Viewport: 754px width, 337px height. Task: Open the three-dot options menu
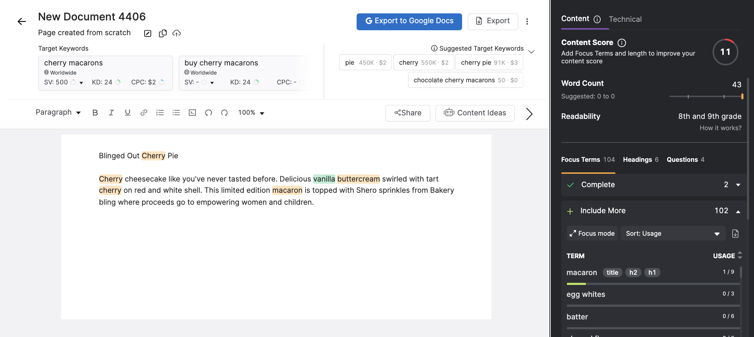tap(527, 21)
